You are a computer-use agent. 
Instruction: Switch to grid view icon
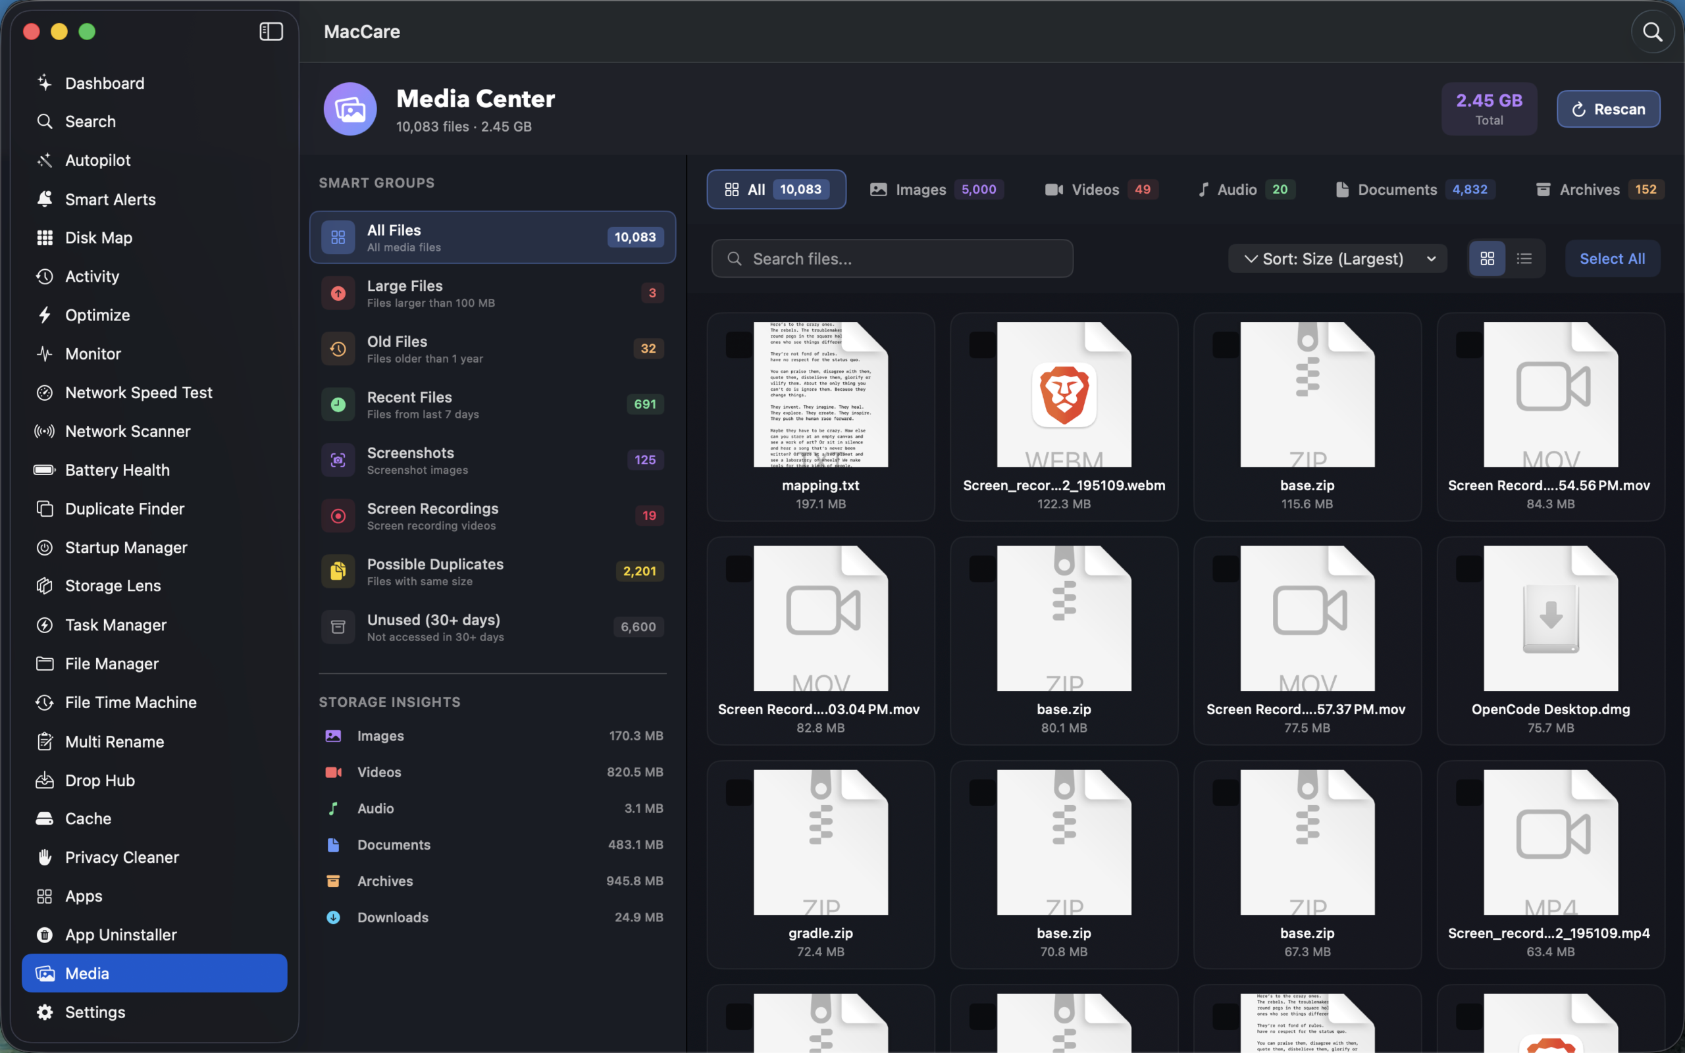tap(1488, 259)
